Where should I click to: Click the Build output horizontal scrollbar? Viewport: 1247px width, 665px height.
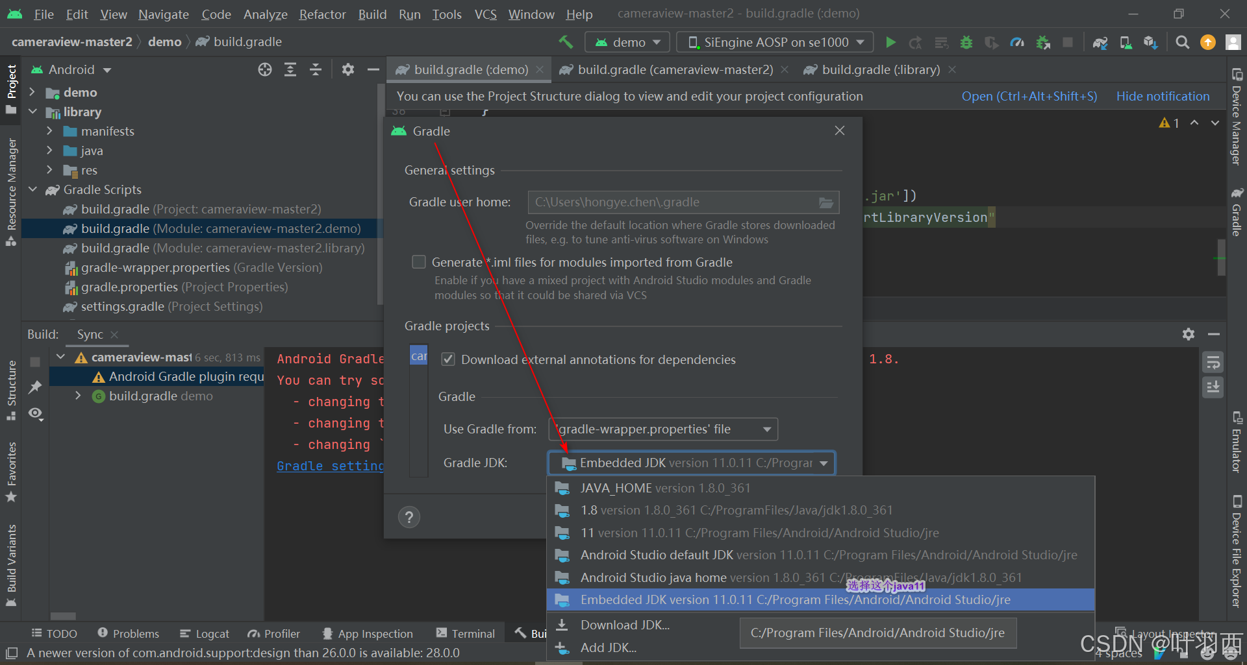[63, 616]
